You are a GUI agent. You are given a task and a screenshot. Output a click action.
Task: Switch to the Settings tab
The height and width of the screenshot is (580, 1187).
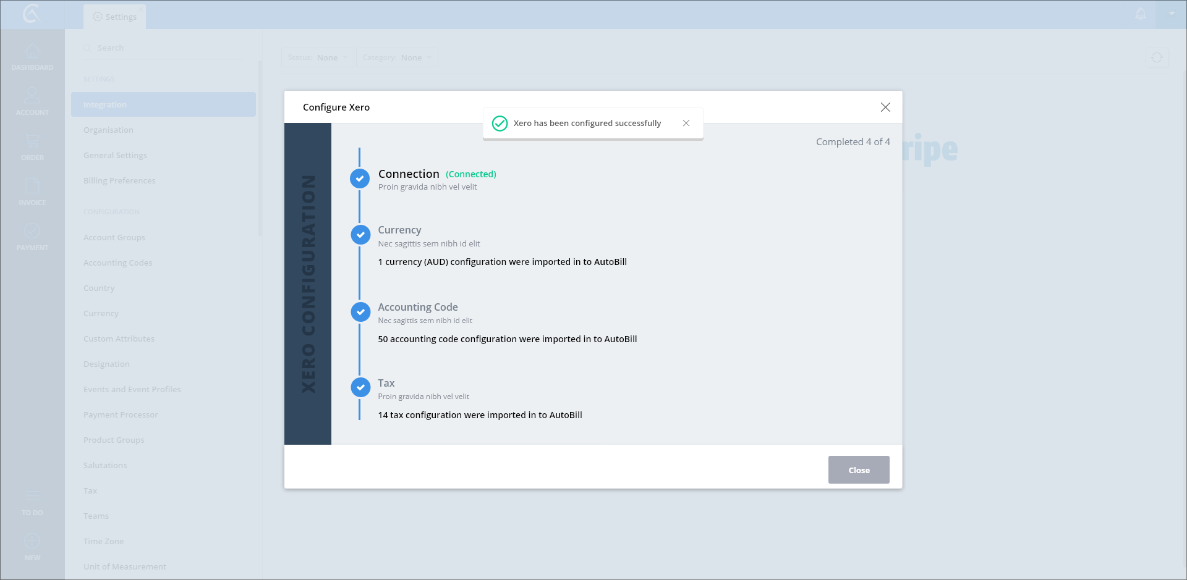click(x=115, y=17)
